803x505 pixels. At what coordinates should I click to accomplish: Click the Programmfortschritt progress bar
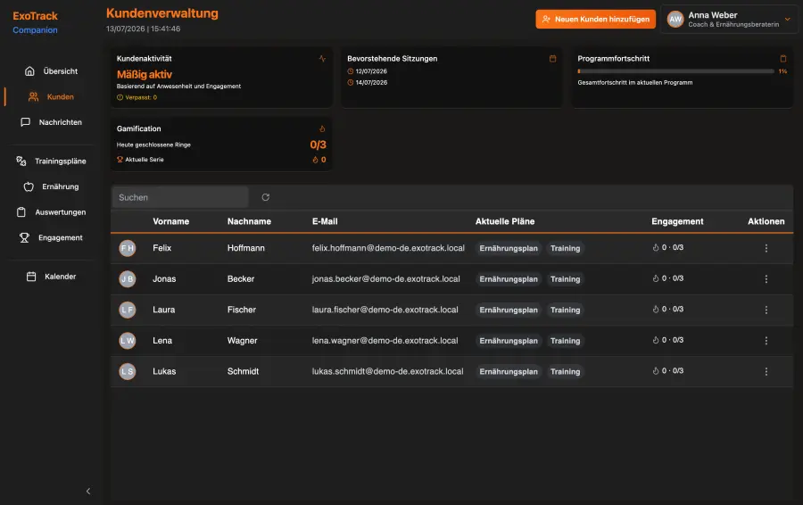pos(676,71)
